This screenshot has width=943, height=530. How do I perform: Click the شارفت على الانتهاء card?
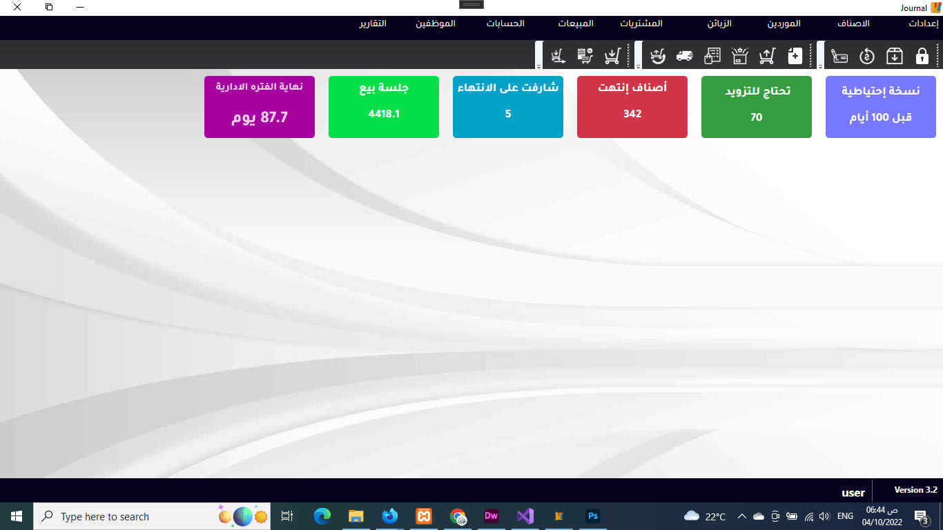508,107
